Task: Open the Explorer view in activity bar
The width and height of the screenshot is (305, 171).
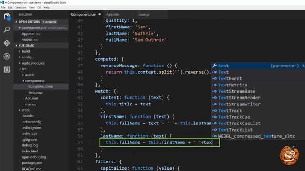Action: (7, 16)
